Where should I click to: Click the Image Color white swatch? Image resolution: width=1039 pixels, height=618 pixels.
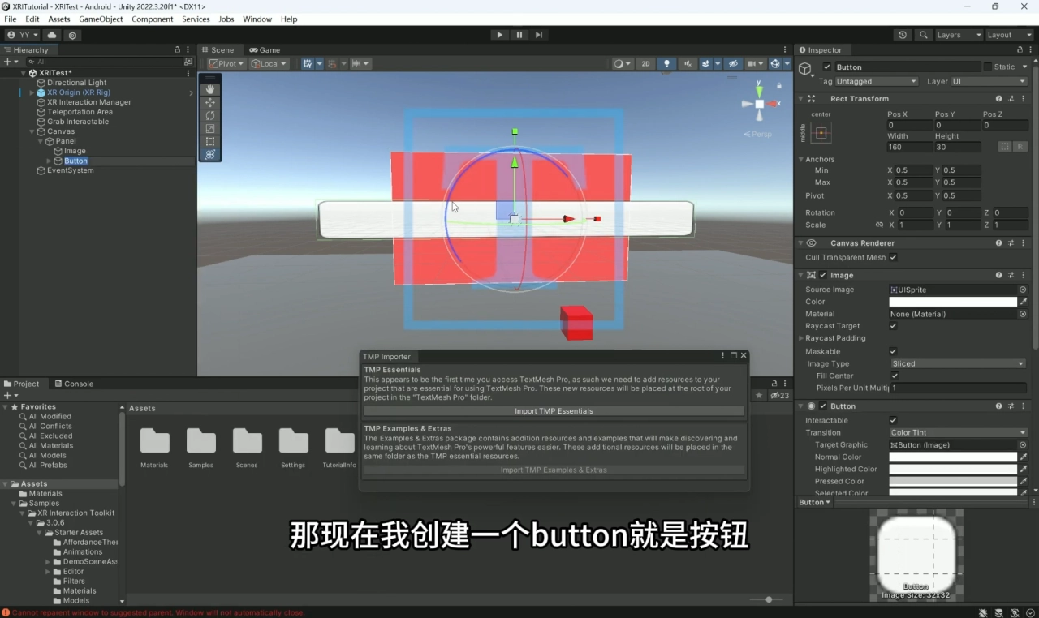point(953,302)
